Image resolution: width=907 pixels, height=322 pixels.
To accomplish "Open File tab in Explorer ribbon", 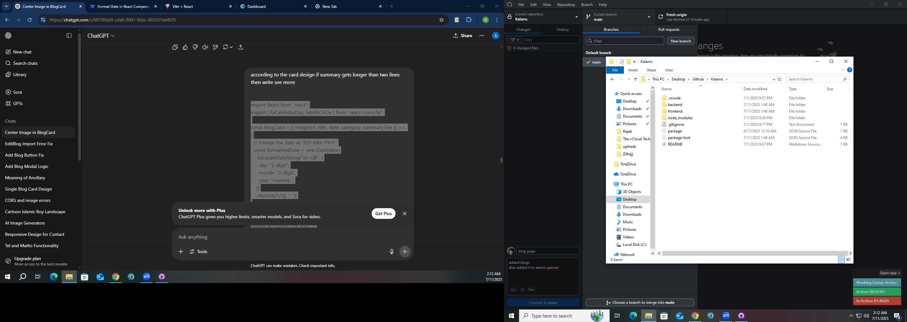I will click(x=615, y=70).
